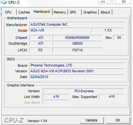Click the LPCIO label
Image resolution: width=133 pixels, height=125 pixels.
(22, 50)
